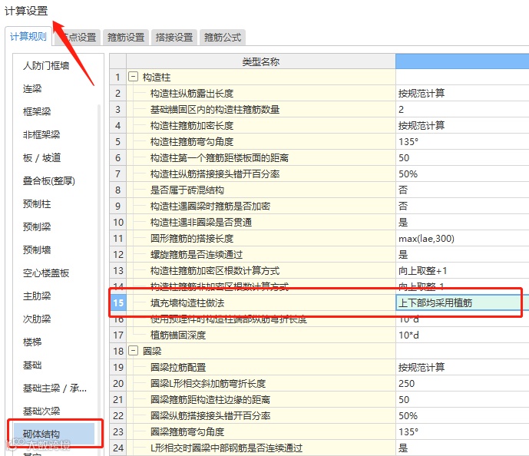
Task: Click max(lae,300) value for 圆形箍筋的搭接长度
Action: tap(462, 239)
